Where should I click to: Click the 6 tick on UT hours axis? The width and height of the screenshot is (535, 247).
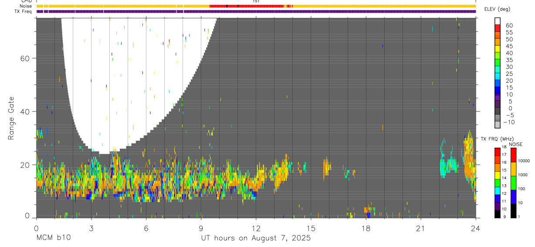tap(146, 228)
